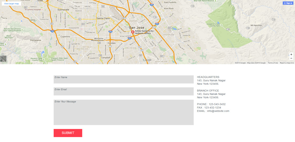The height and width of the screenshot is (142, 295).
Task: Click the Mt Hamilton map label
Action: [256, 25]
